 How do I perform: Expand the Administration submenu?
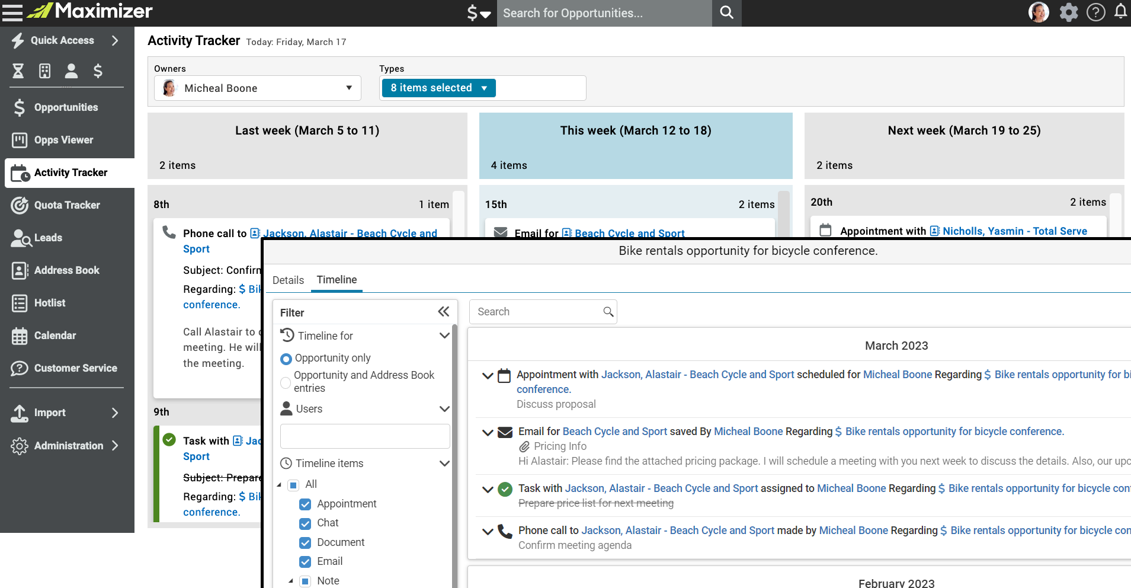[x=115, y=445]
